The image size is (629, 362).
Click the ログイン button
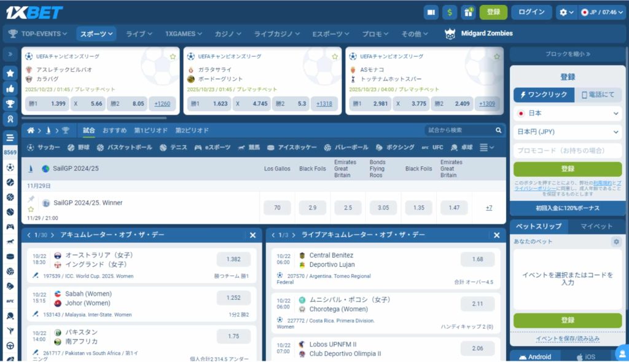click(531, 12)
